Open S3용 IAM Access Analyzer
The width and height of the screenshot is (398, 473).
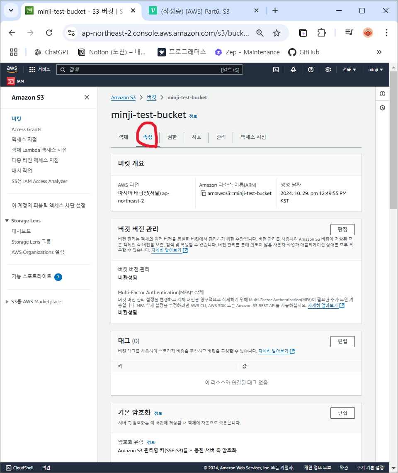39,181
